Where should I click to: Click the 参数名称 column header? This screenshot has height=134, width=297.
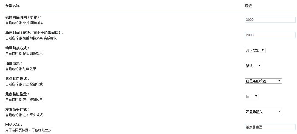(x=12, y=6)
